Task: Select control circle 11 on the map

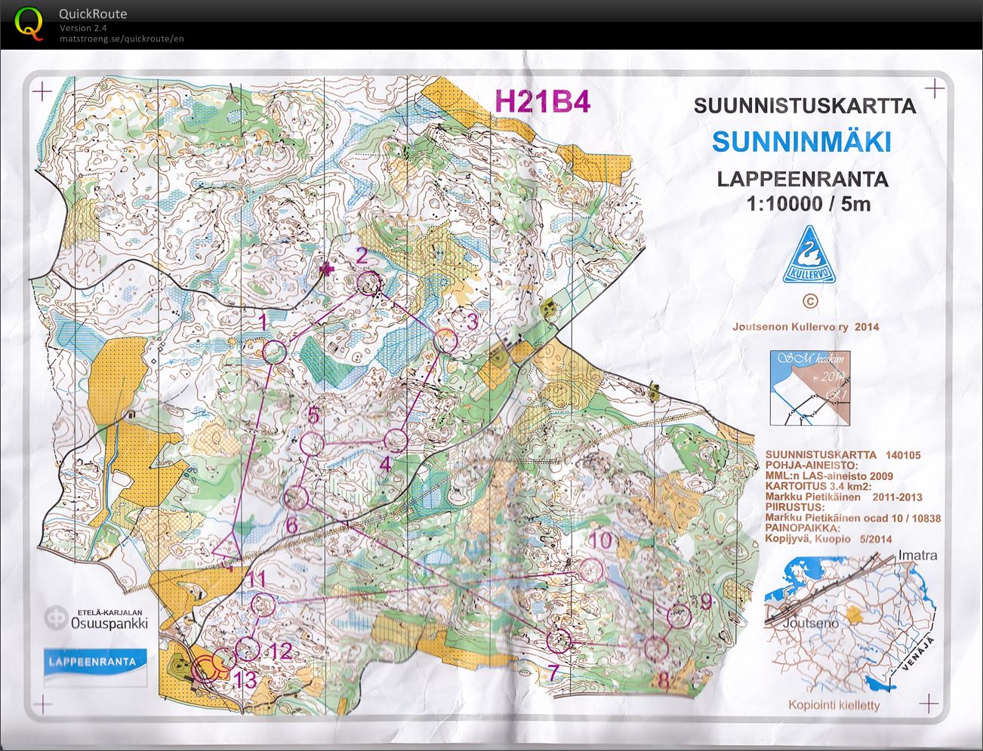Action: click(262, 605)
